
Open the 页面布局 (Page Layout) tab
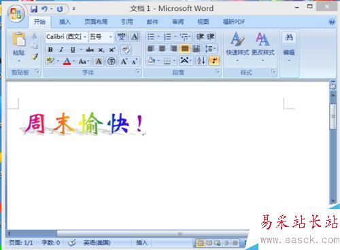[x=96, y=22]
